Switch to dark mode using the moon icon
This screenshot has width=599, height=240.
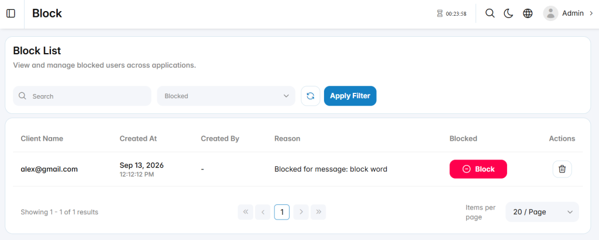tap(508, 13)
